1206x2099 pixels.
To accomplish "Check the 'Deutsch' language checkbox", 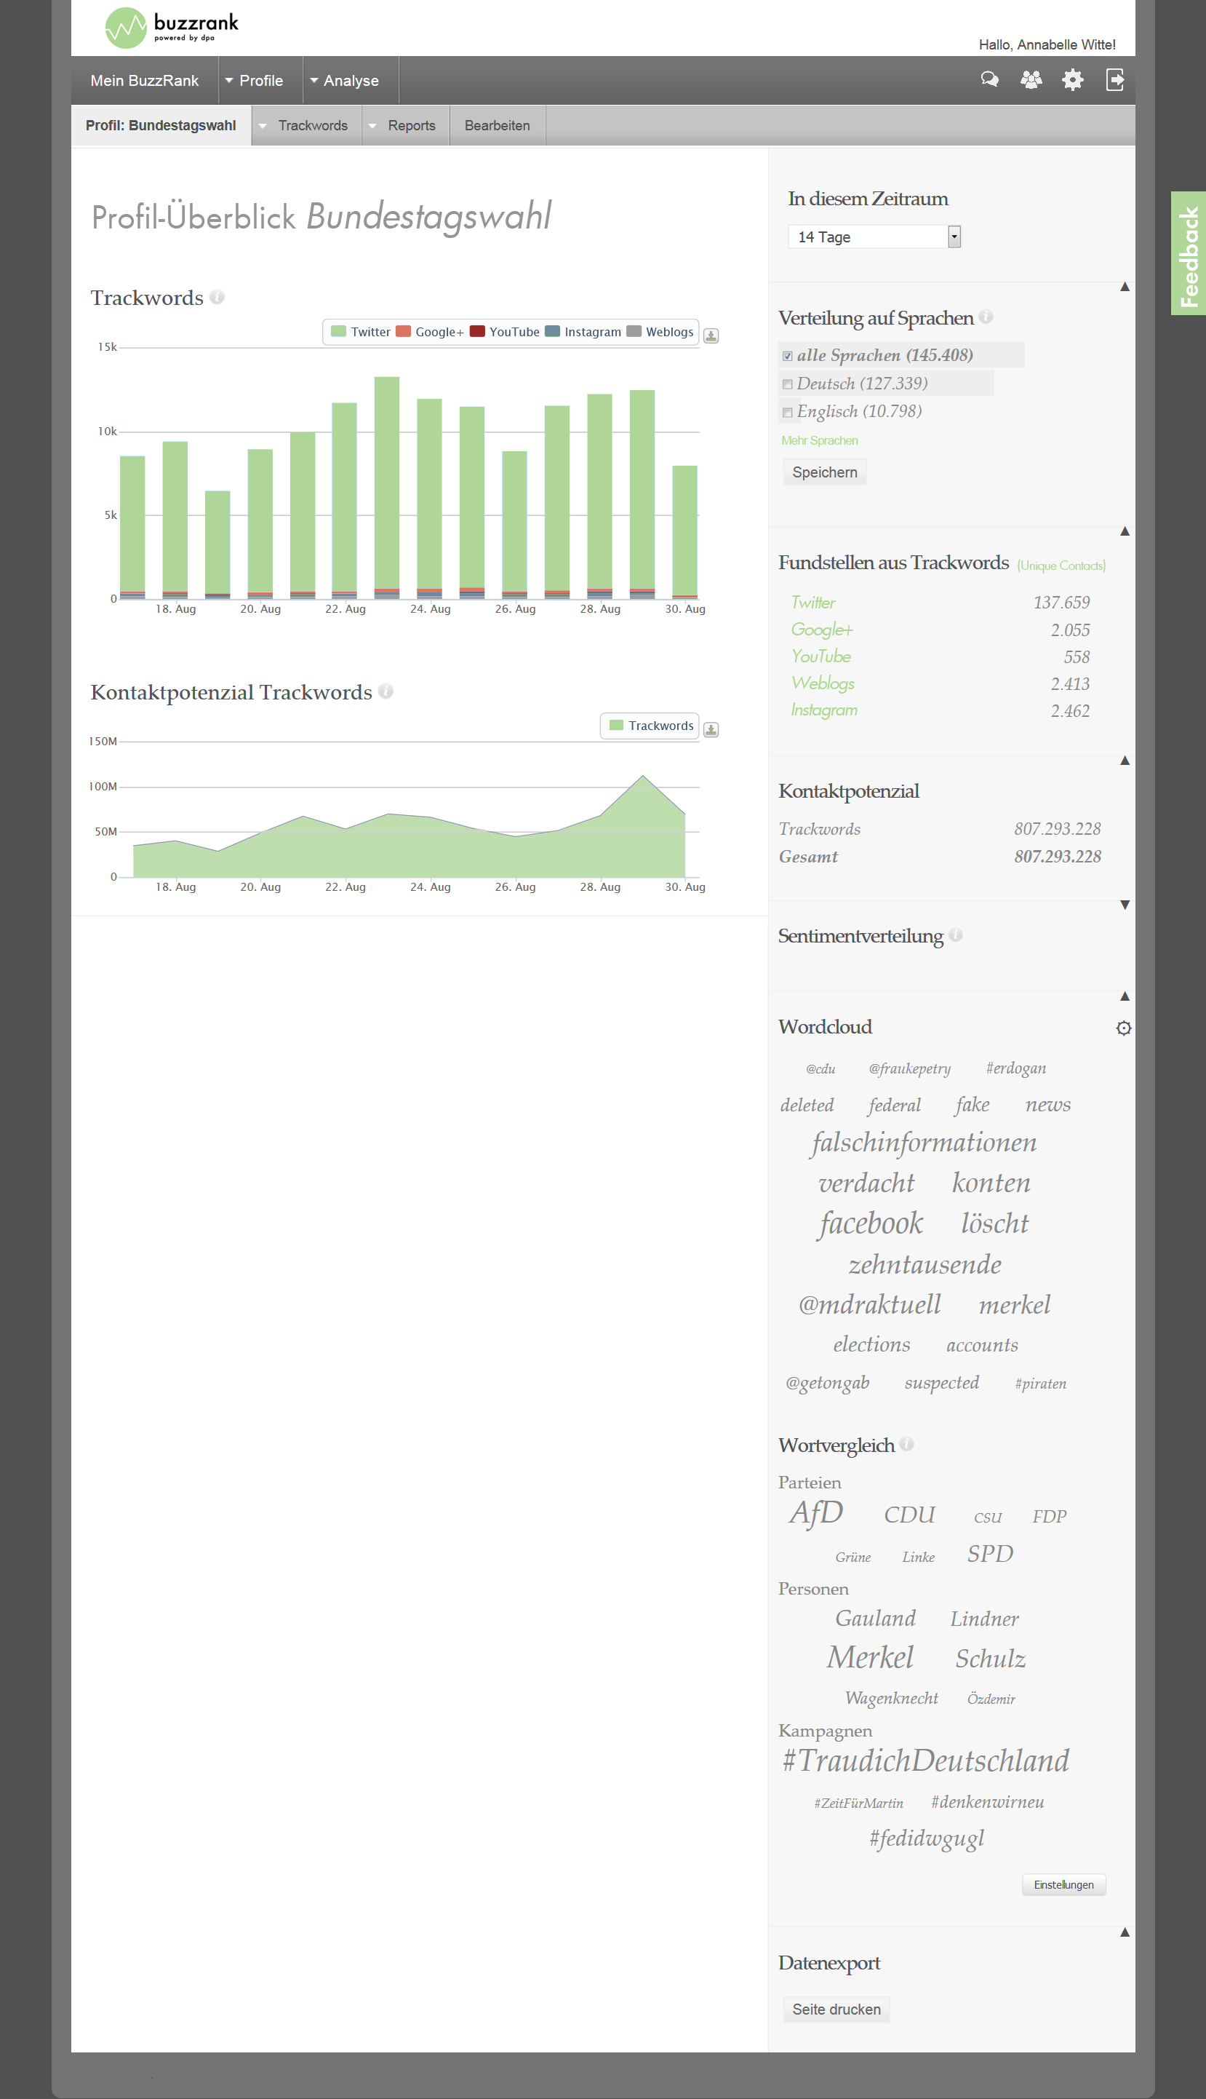I will tap(787, 384).
